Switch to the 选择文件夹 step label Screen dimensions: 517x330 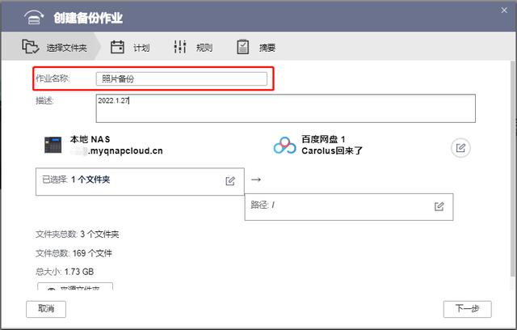click(x=66, y=48)
